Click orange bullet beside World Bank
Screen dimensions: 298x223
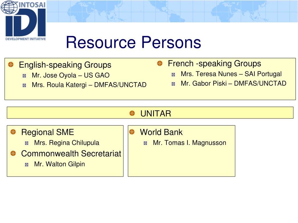pyautogui.click(x=132, y=132)
